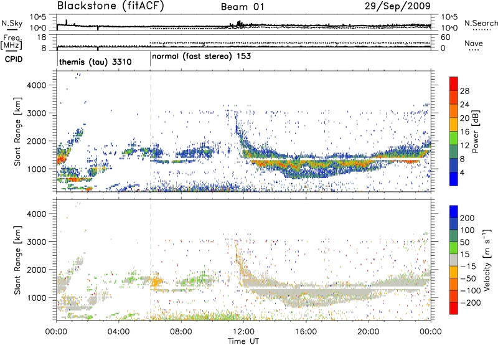This screenshot has width=498, height=345.
Task: Click the 'Beam 01' label
Action: tap(242, 7)
